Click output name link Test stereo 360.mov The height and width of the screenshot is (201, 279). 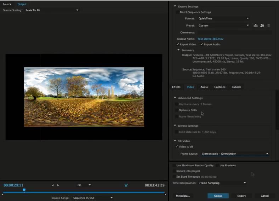pyautogui.click(x=210, y=39)
